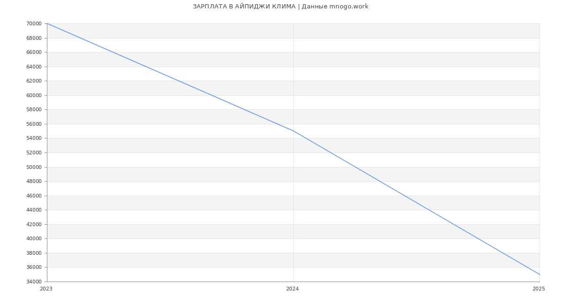Click the 54000 y-axis label
Image resolution: width=563 pixels, height=305 pixels.
pyautogui.click(x=34, y=138)
